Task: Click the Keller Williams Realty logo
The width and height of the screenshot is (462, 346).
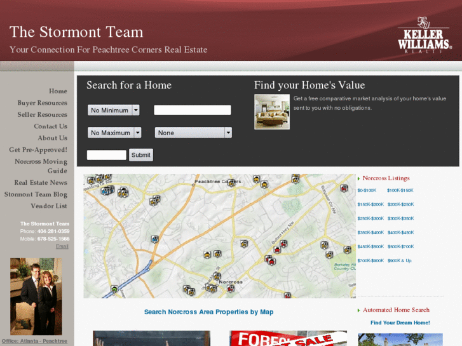Action: coord(425,36)
